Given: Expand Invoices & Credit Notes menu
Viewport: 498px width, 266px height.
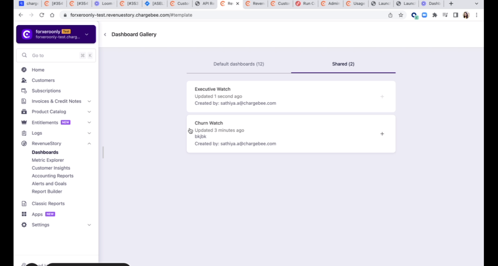Looking at the screenshot, I should [89, 101].
